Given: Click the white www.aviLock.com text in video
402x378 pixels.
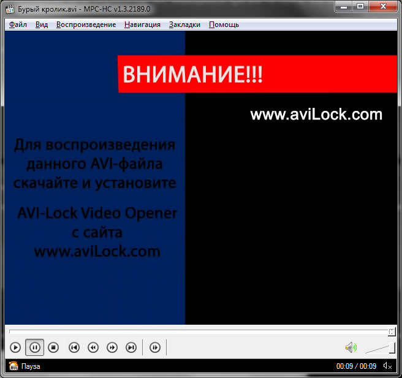Looking at the screenshot, I should (316, 115).
